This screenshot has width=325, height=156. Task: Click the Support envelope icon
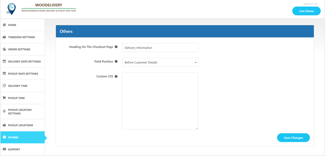(x=4, y=150)
